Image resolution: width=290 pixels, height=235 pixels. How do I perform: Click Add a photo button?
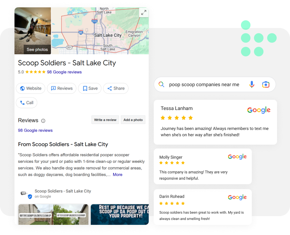pyautogui.click(x=133, y=120)
